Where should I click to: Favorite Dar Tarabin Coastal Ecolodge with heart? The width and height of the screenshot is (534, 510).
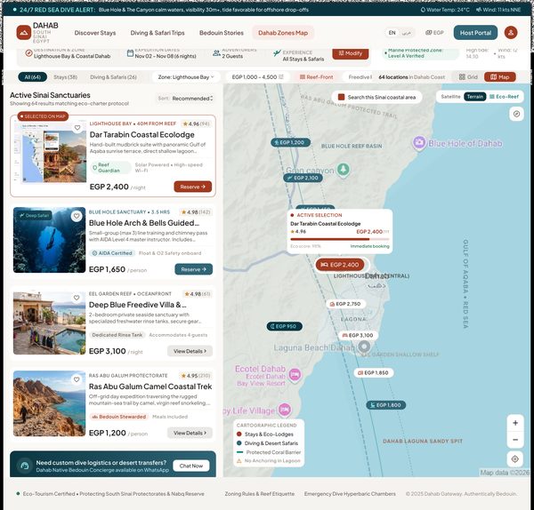77,128
